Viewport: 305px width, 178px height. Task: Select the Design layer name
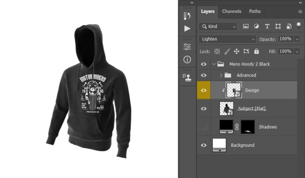pyautogui.click(x=252, y=90)
